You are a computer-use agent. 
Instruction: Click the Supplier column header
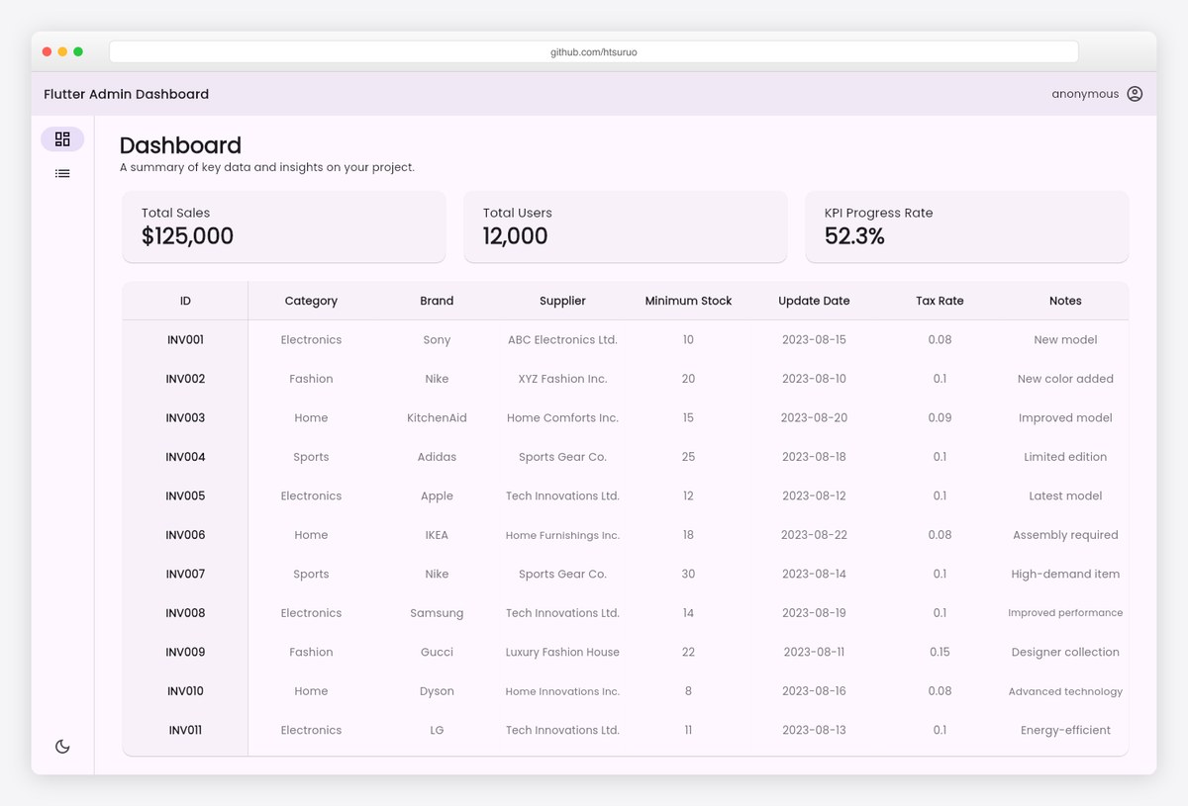pos(562,301)
